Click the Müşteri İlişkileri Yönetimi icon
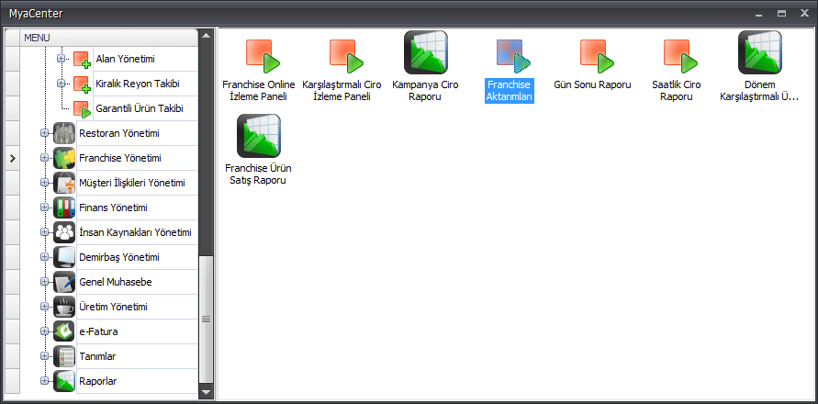The height and width of the screenshot is (404, 818). point(64,183)
